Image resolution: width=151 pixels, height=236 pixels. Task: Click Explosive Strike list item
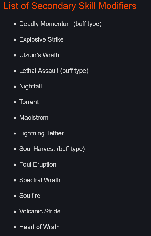[41, 39]
